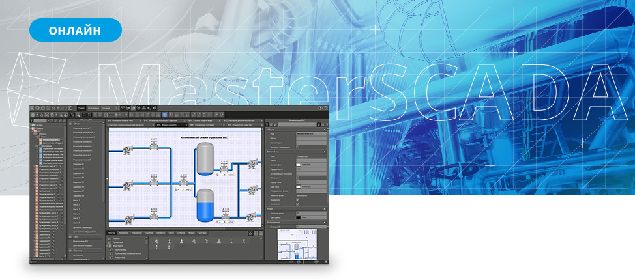
Task: Select the pump symbol on the top-left pipeline
Action: [x=126, y=150]
